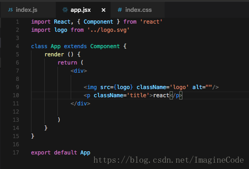Click line number 10 in the gutter
This screenshot has width=249, height=169.
coord(16,95)
